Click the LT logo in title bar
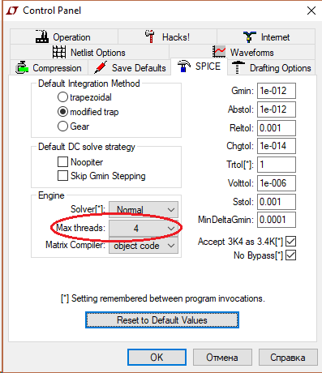The height and width of the screenshot is (373, 322). tap(12, 11)
